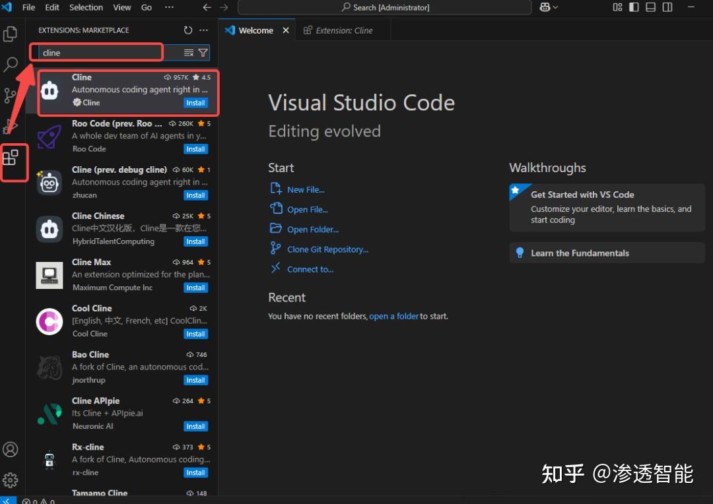This screenshot has width=713, height=504.
Task: Click the Open Folder link
Action: tap(312, 230)
